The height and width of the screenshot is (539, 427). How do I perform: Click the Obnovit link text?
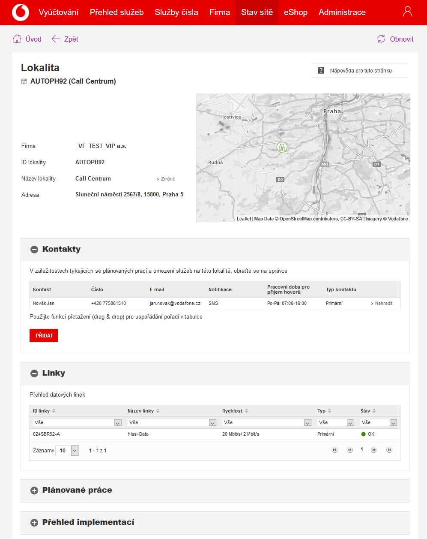pyautogui.click(x=402, y=39)
